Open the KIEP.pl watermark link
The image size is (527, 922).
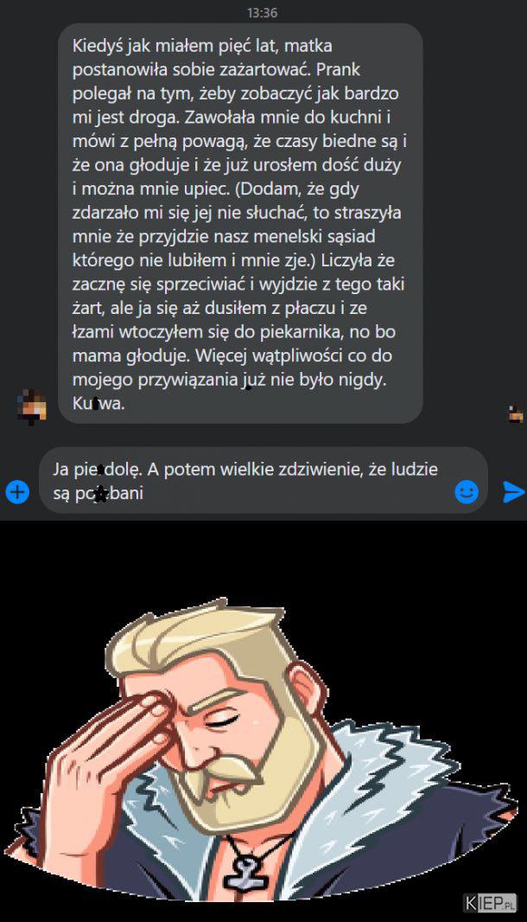click(x=492, y=902)
